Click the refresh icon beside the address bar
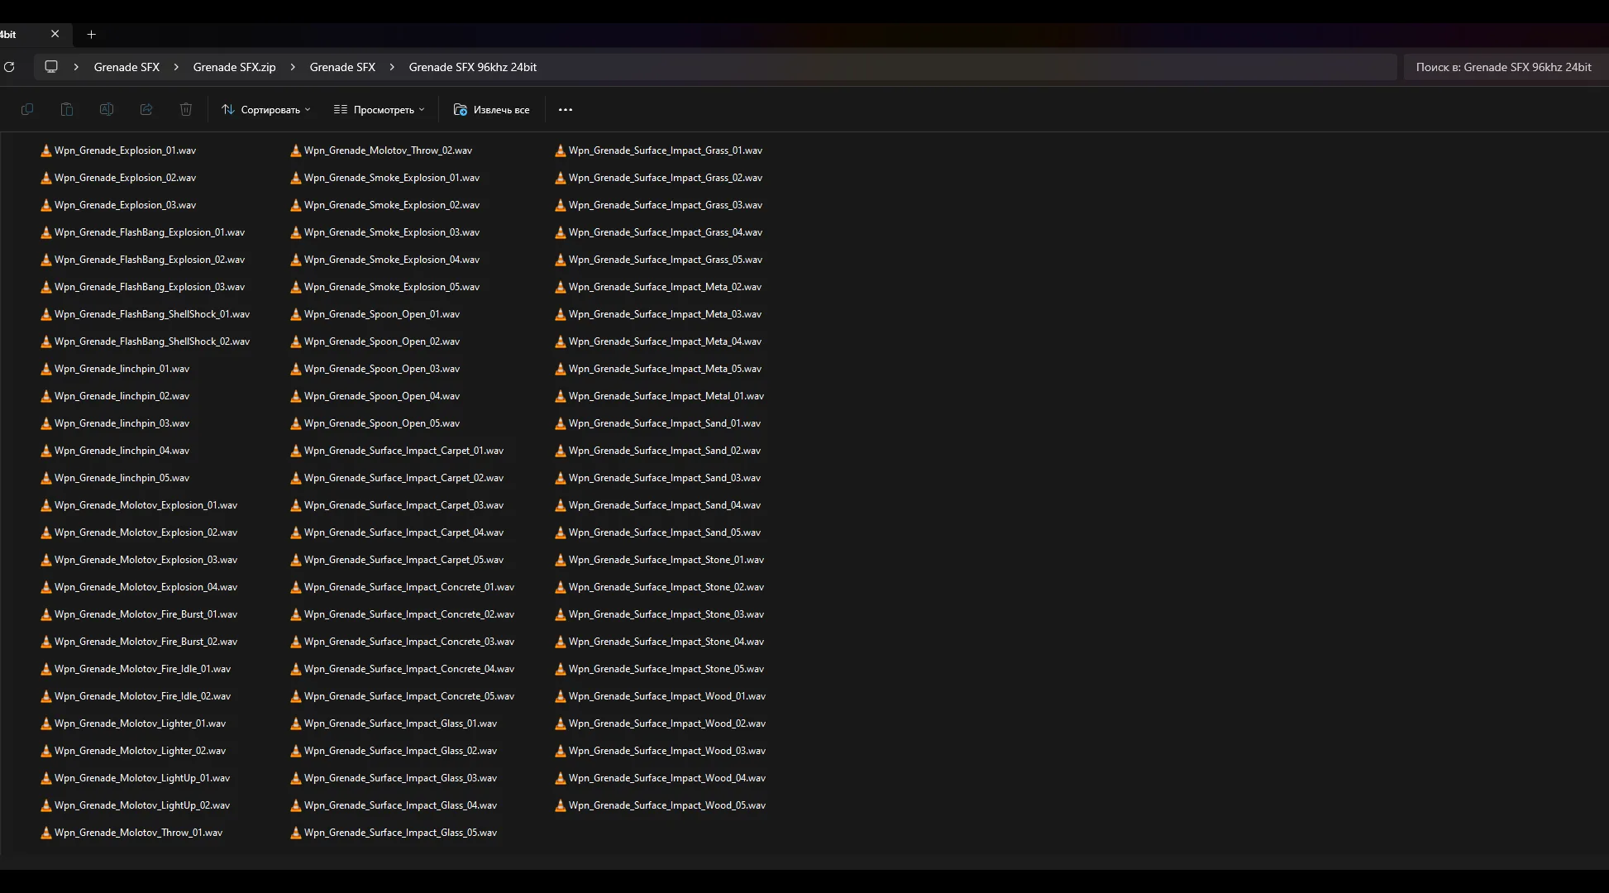Screen dimensions: 1609x893 [x=9, y=67]
